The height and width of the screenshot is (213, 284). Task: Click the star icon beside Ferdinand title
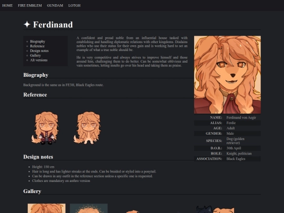click(27, 24)
